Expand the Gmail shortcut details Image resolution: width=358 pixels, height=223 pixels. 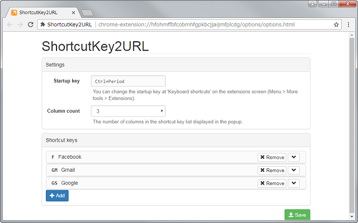click(294, 170)
